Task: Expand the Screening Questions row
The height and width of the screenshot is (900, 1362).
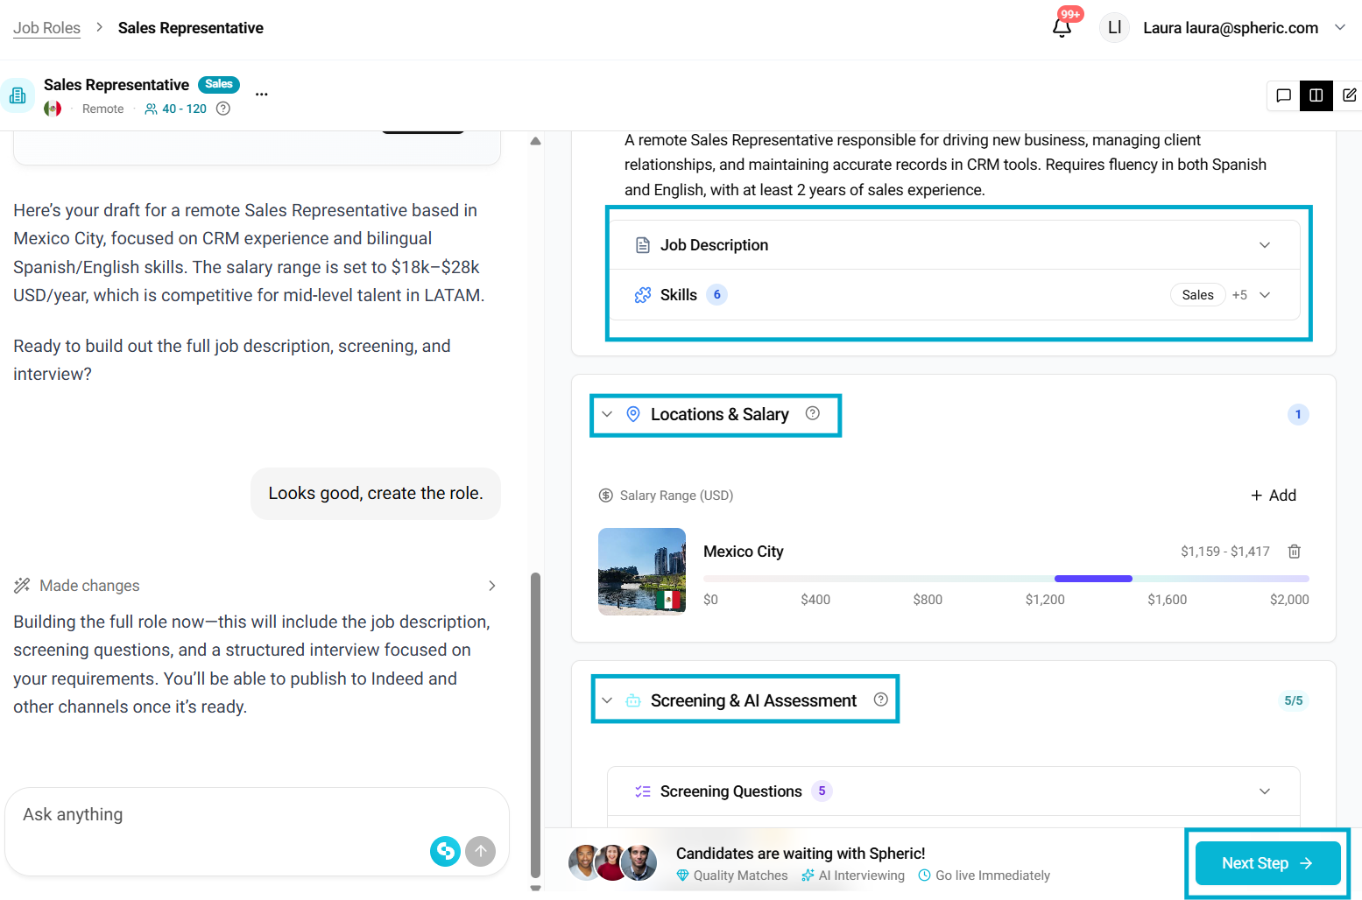Action: pyautogui.click(x=1264, y=791)
